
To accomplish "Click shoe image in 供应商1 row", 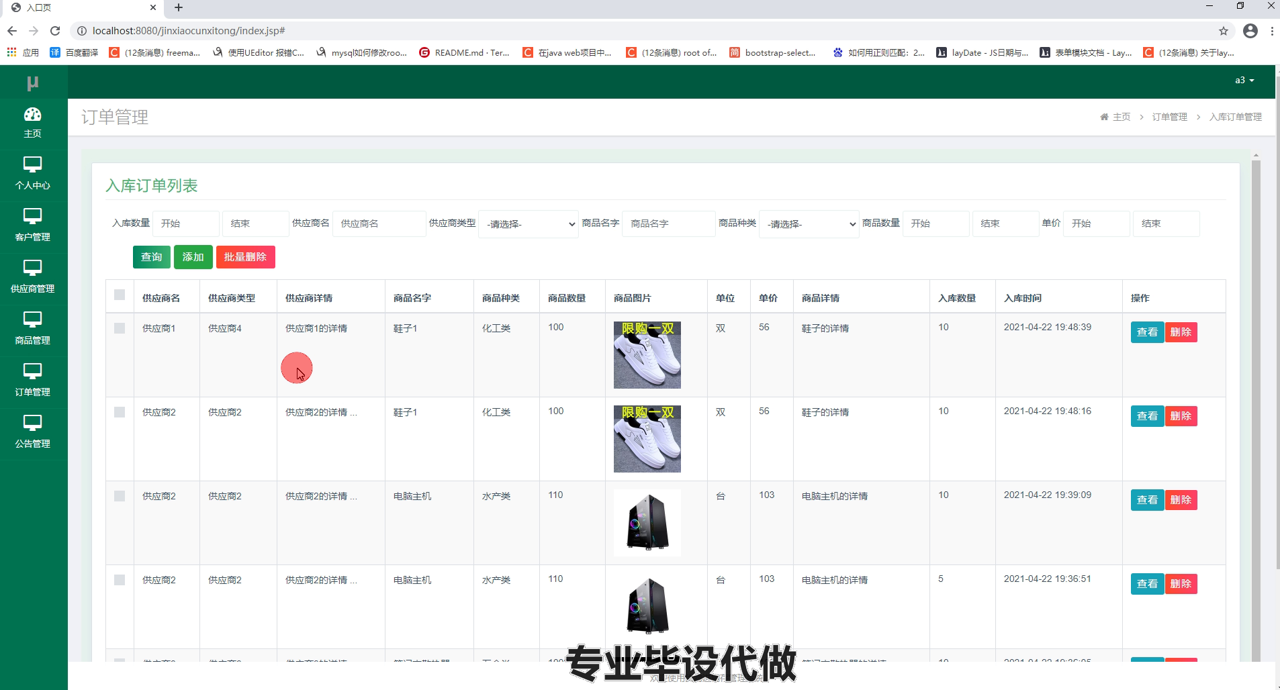I will (x=647, y=355).
